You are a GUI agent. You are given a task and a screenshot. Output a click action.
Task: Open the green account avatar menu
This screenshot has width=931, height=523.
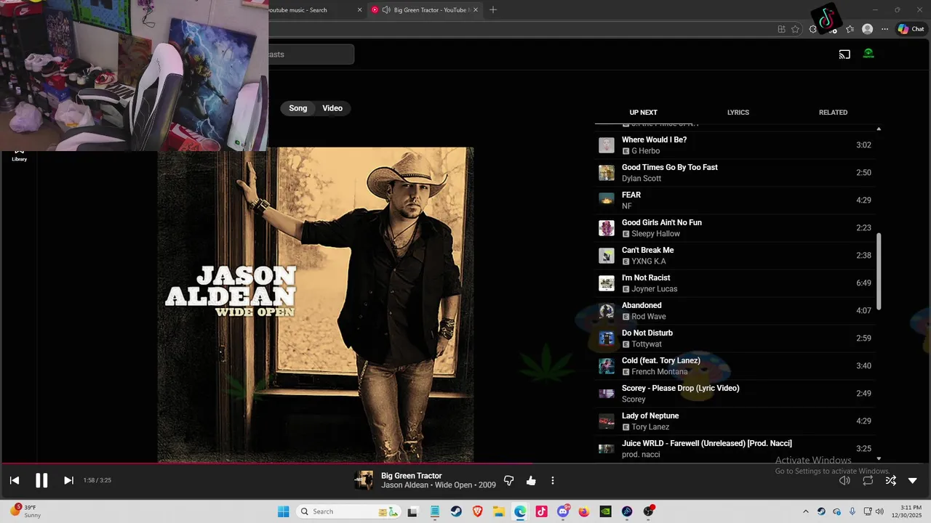coord(868,53)
